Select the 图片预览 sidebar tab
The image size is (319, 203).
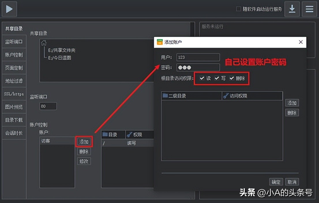[14, 107]
